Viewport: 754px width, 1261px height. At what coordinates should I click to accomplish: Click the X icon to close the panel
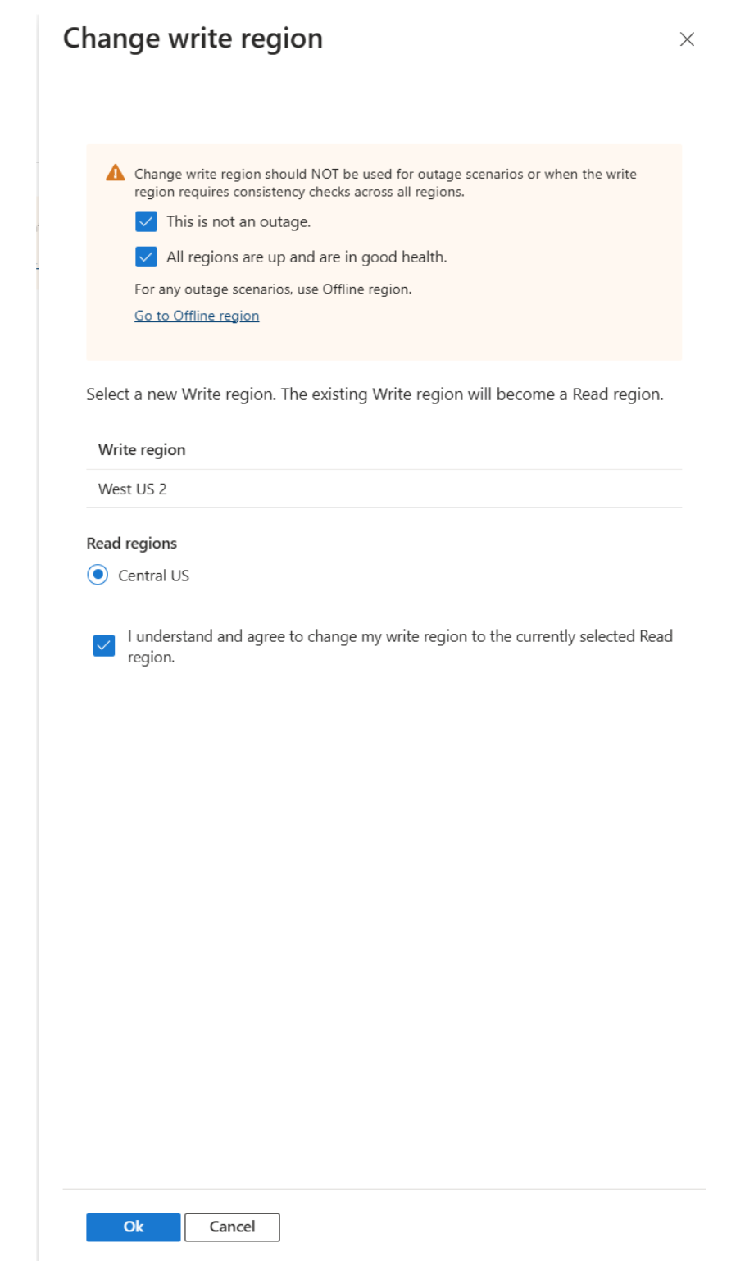coord(687,39)
